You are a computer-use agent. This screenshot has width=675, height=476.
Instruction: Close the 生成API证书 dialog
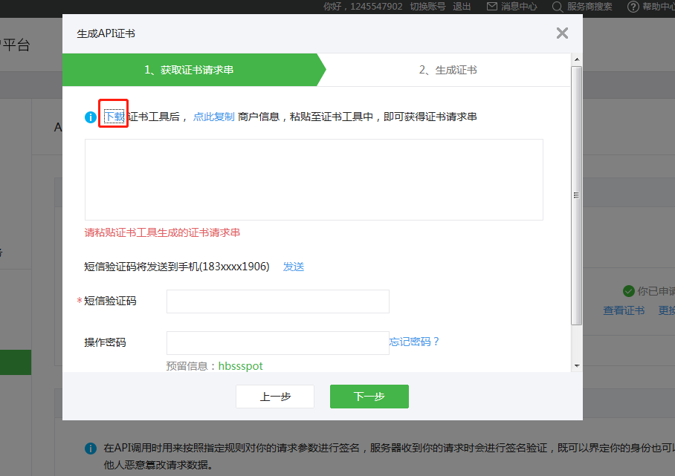[x=562, y=33]
